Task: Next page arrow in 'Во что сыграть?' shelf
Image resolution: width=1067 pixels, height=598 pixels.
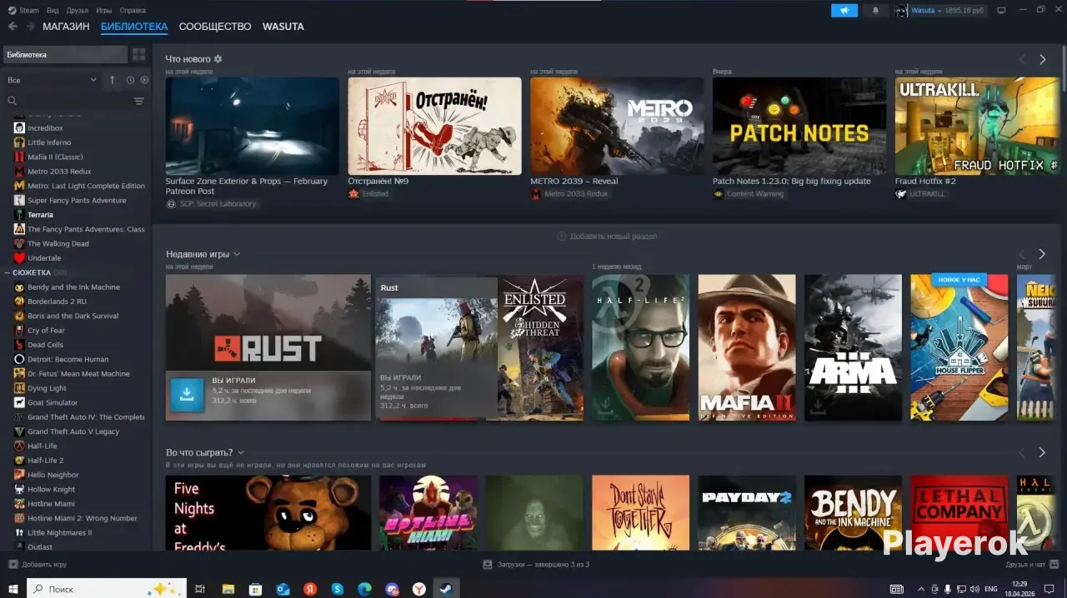Action: 1042,452
